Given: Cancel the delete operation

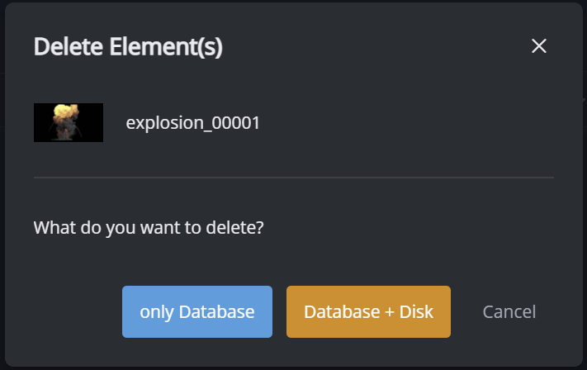Looking at the screenshot, I should pos(509,312).
